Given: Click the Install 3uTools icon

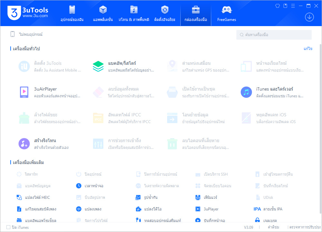Looking at the screenshot, I should coord(24,66).
